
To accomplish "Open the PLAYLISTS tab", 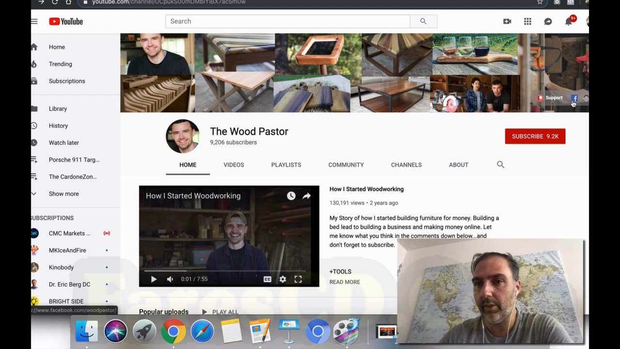I will 286,165.
